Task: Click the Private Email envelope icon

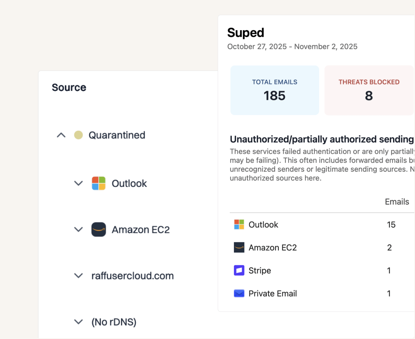Action: click(x=239, y=293)
